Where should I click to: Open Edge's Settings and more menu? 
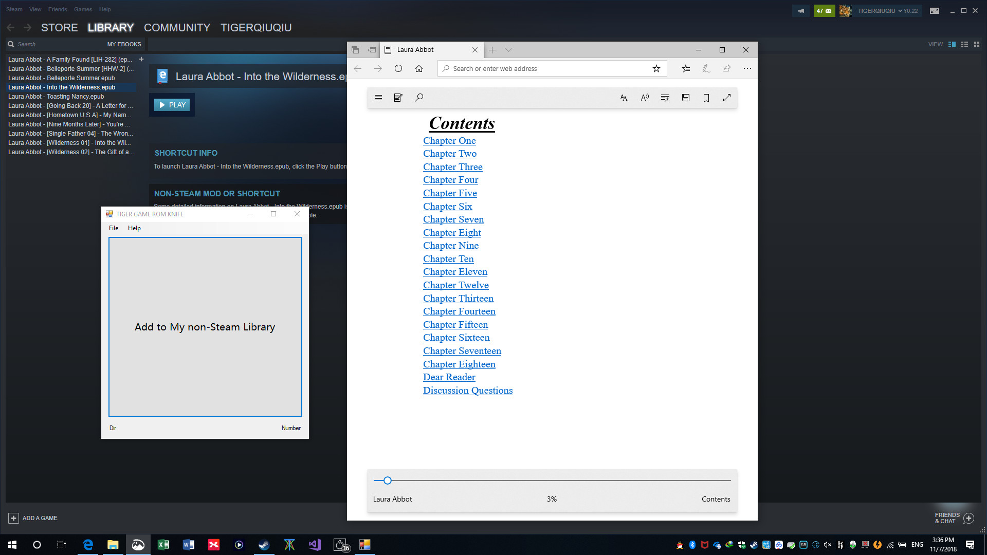(747, 68)
